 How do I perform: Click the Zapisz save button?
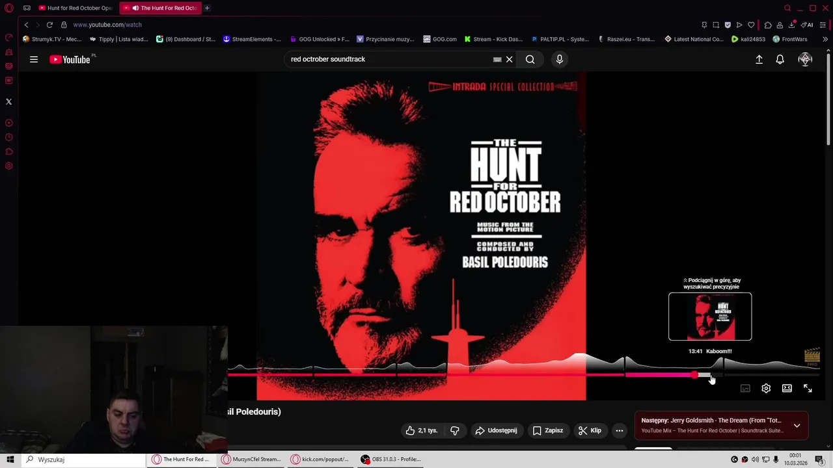[548, 430]
